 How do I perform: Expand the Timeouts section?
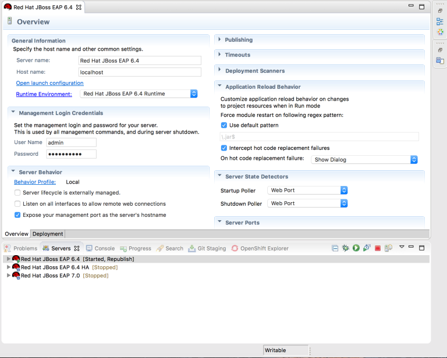[219, 55]
